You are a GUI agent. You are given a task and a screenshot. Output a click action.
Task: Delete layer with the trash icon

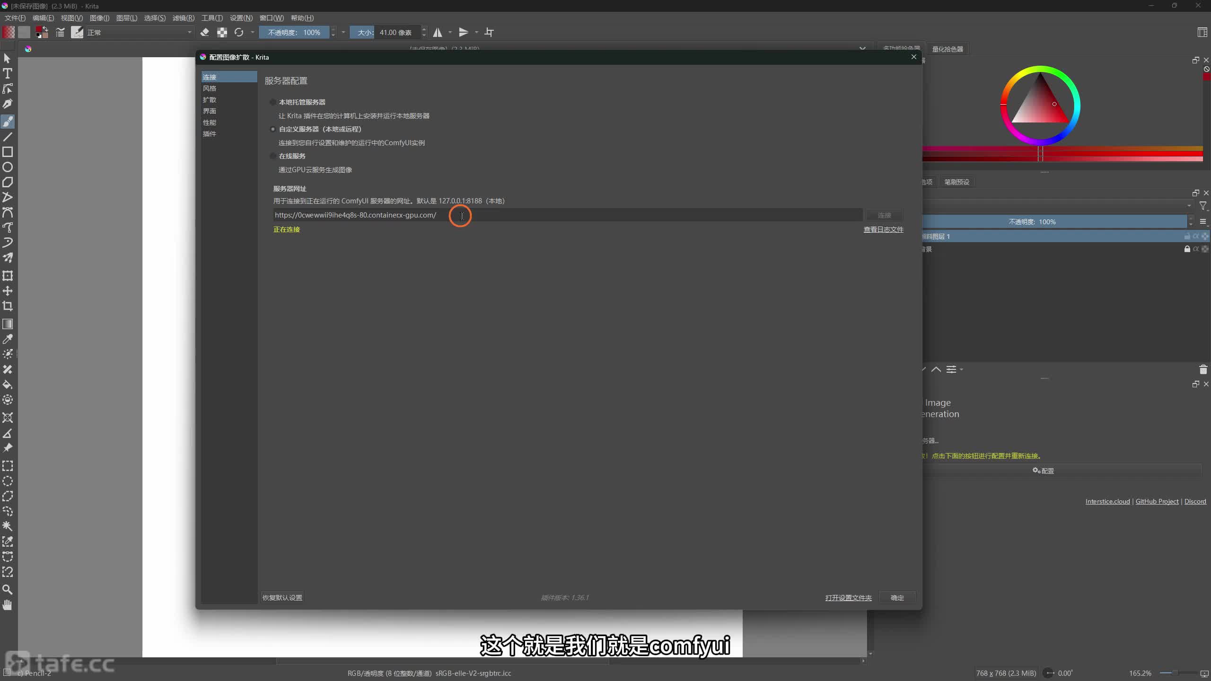1203,369
